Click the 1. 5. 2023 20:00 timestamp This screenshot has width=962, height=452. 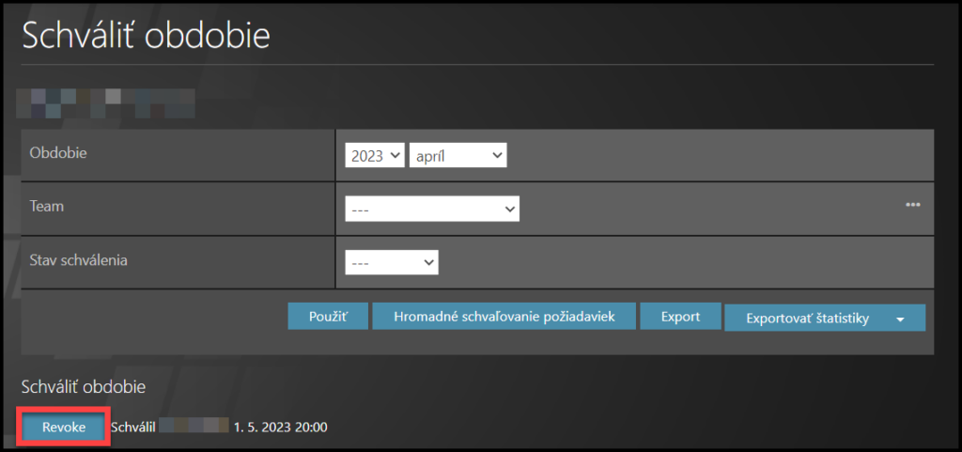(281, 428)
